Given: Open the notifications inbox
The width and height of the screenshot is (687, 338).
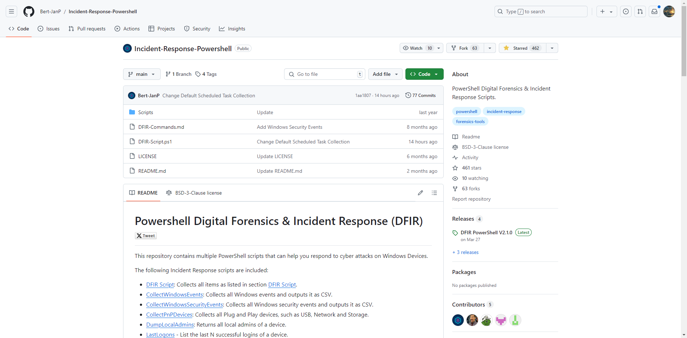Looking at the screenshot, I should 654,11.
